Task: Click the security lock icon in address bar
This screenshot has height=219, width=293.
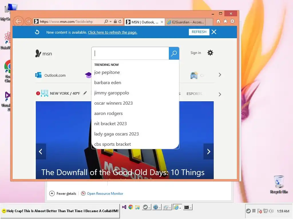Action: tap(115, 22)
